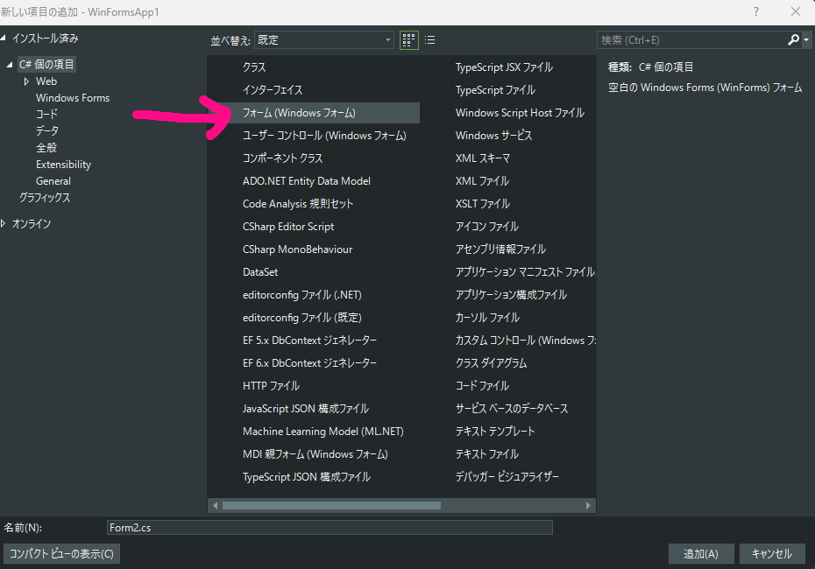Select the 全般 category
Screen dimensions: 815x569
pos(46,147)
